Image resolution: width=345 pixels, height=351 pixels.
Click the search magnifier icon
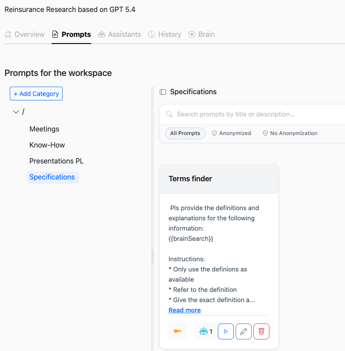[169, 114]
